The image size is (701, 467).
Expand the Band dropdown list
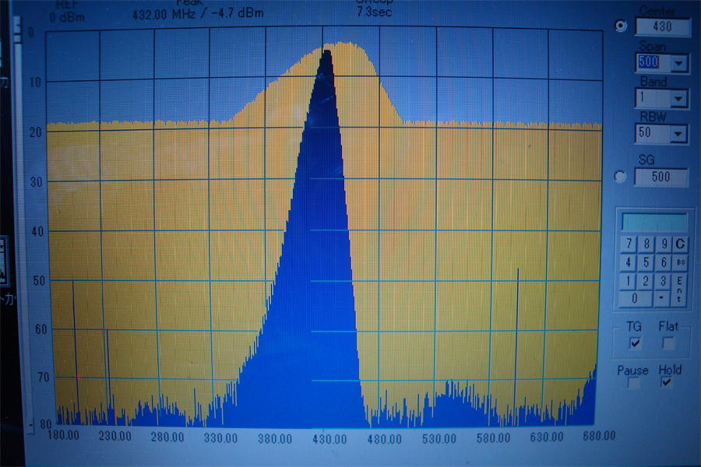coord(678,99)
